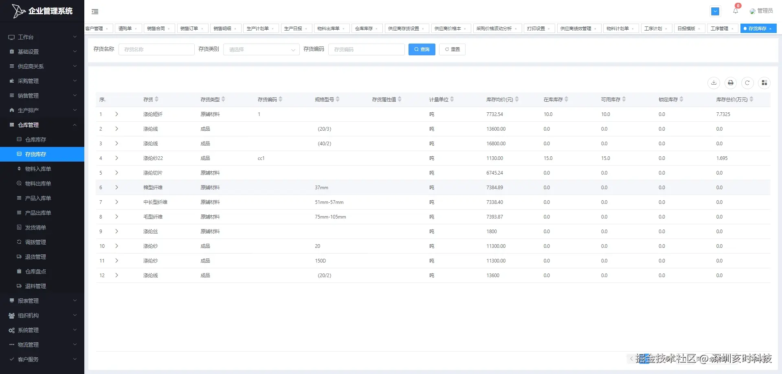The image size is (782, 374).
Task: Refresh the table with the circular arrow icon
Action: coord(747,83)
